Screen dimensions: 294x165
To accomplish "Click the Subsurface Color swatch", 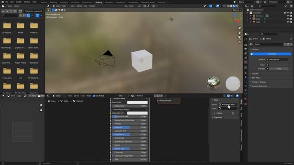I will [137, 113].
